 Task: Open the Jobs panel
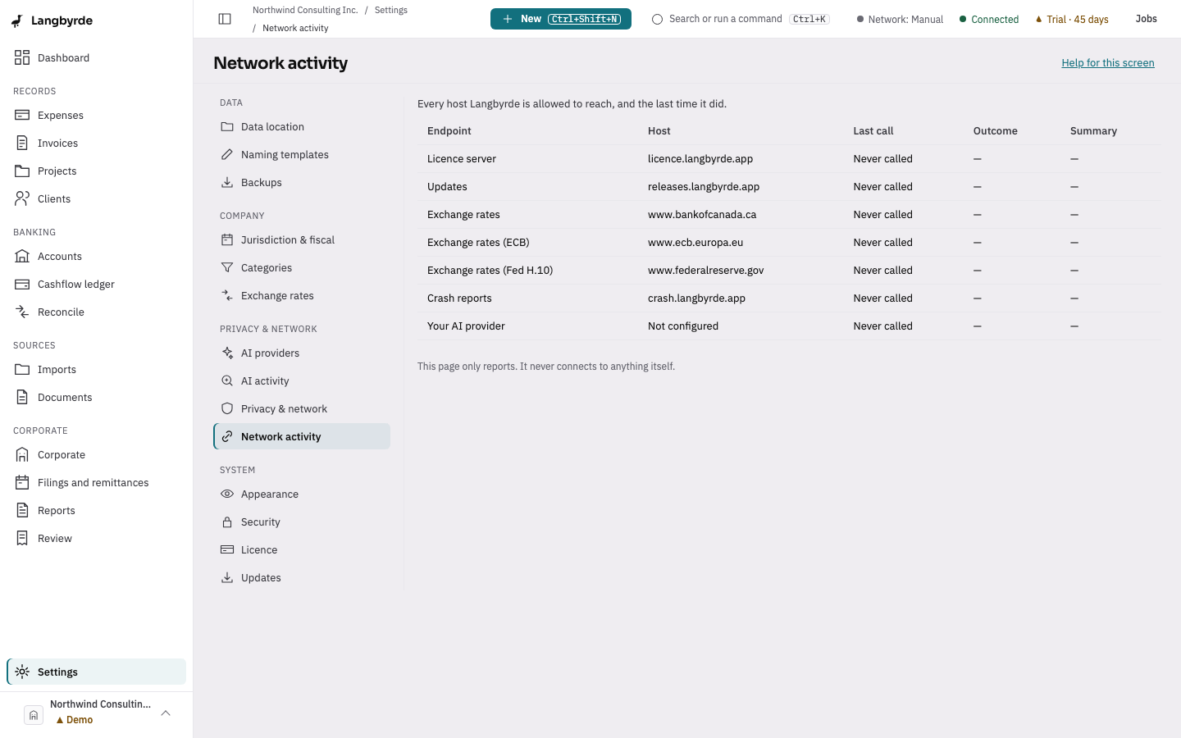point(1147,19)
